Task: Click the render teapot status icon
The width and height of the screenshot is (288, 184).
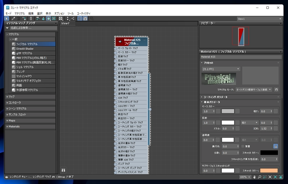Action: 6,177
